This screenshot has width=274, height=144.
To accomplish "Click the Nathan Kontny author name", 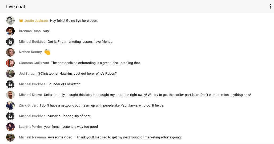I will pyautogui.click(x=30, y=52).
